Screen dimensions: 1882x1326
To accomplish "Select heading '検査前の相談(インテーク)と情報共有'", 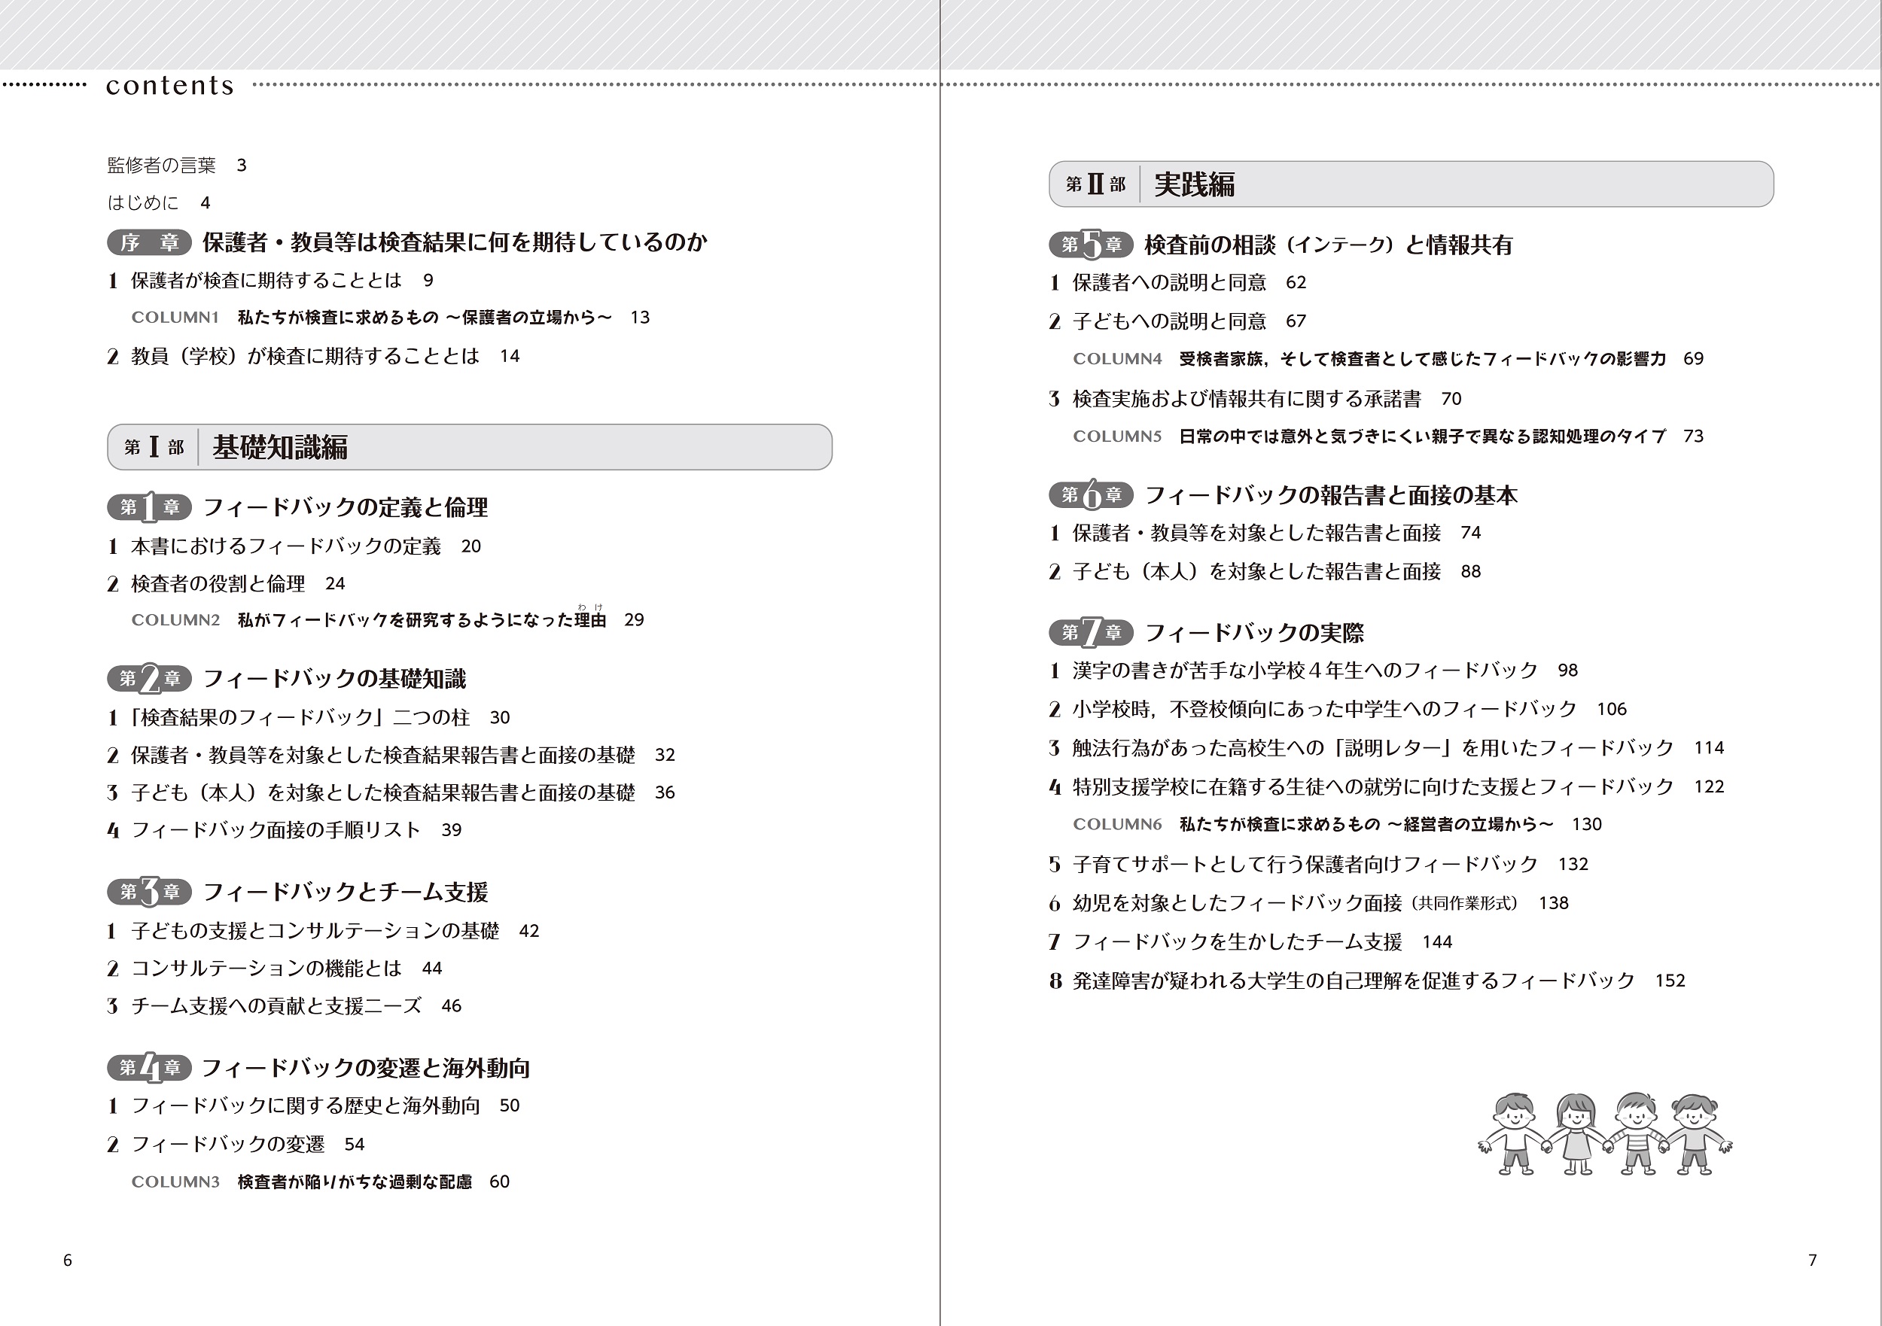I will [x=1329, y=245].
